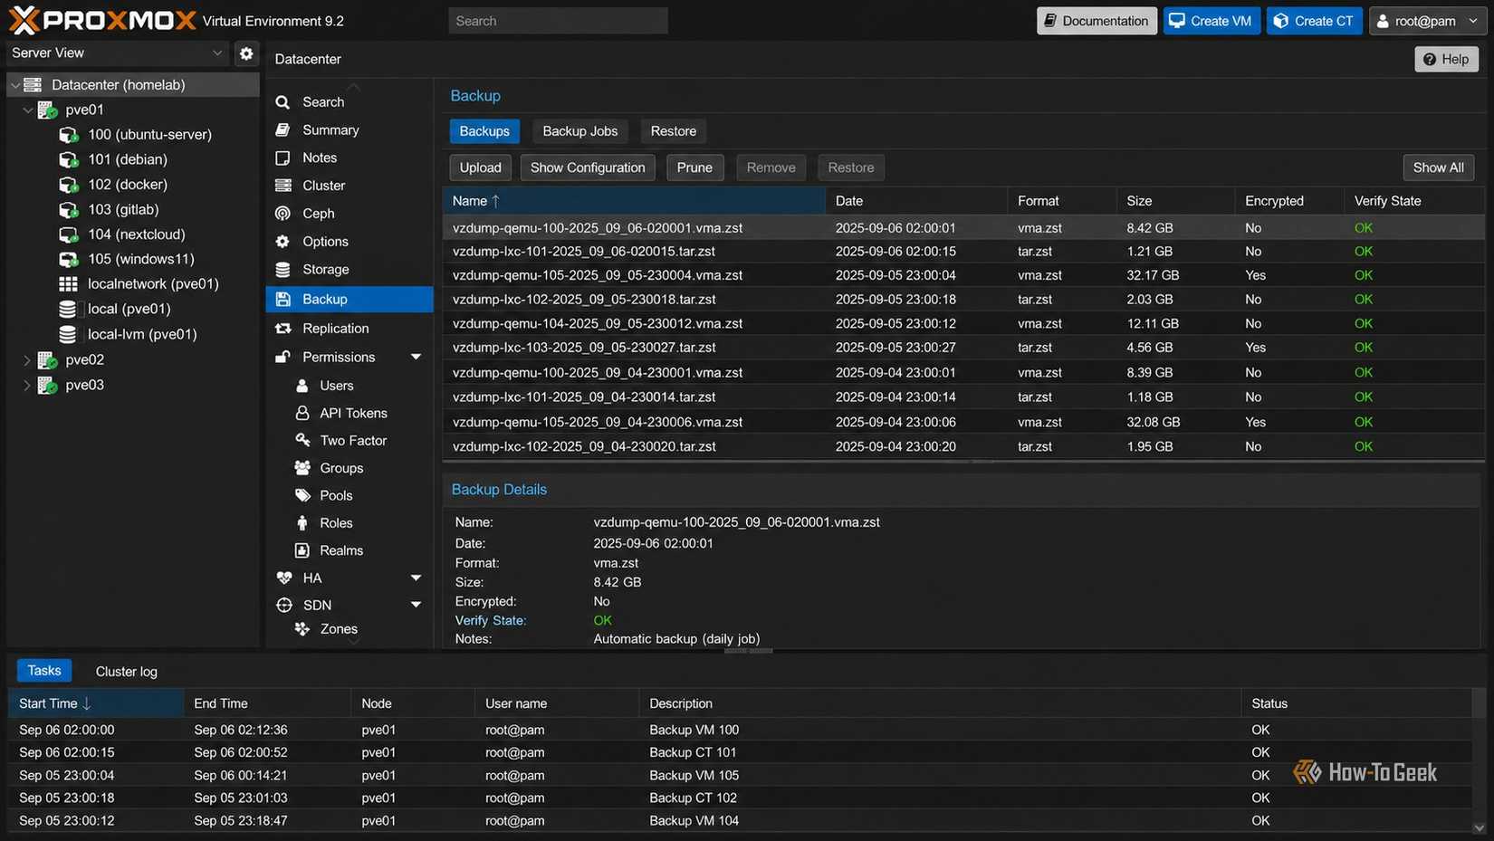
Task: Open Server View settings gear
Action: [246, 53]
